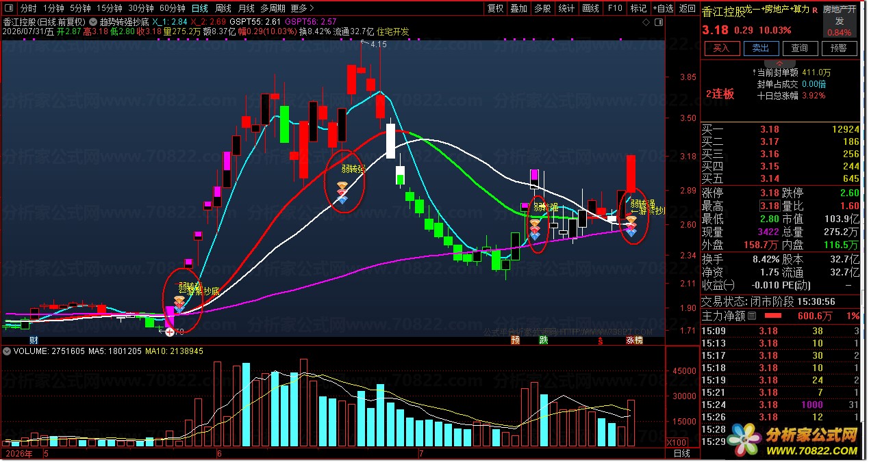Image resolution: width=869 pixels, height=462 pixels.
Task: Click the 卖出 sell button
Action: point(761,49)
